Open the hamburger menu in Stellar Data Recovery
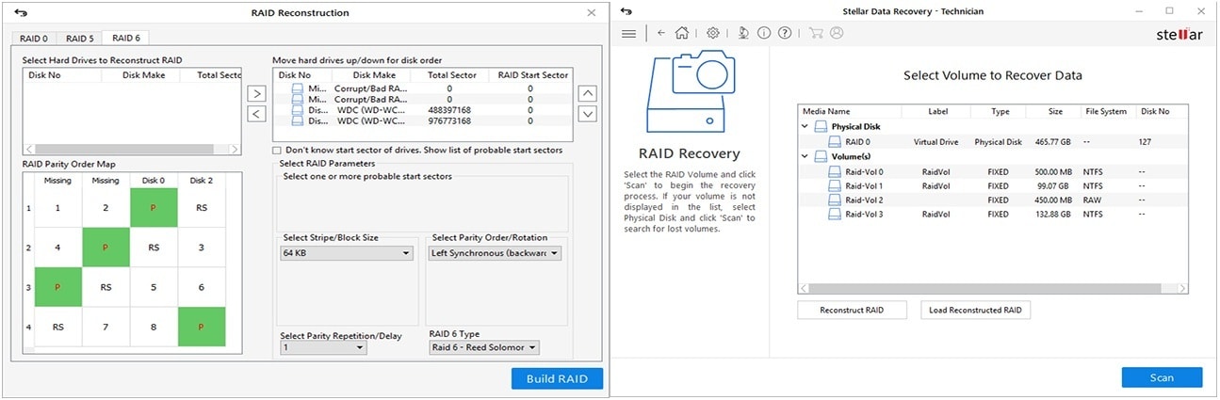 (x=628, y=33)
